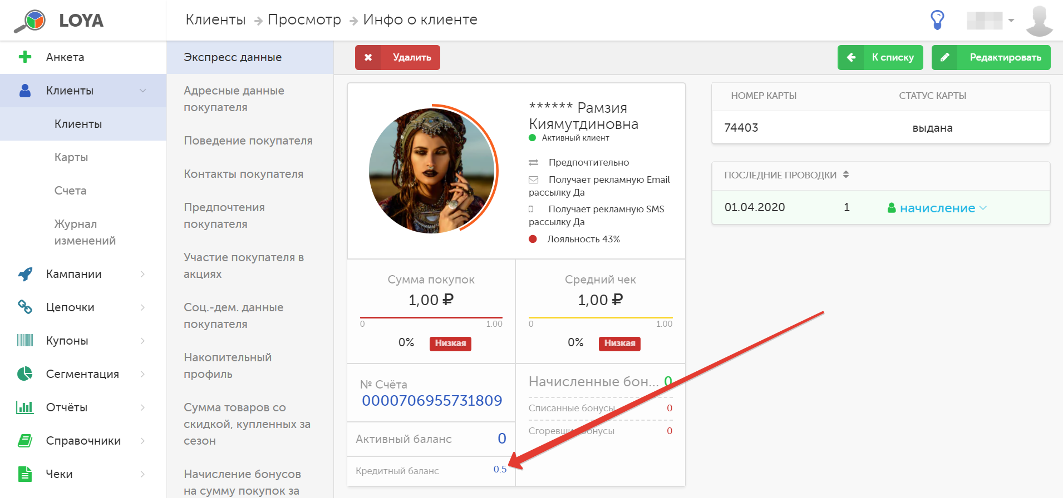
Task: Collapse the Клиенты sidebar section chevron
Action: pyautogui.click(x=143, y=91)
